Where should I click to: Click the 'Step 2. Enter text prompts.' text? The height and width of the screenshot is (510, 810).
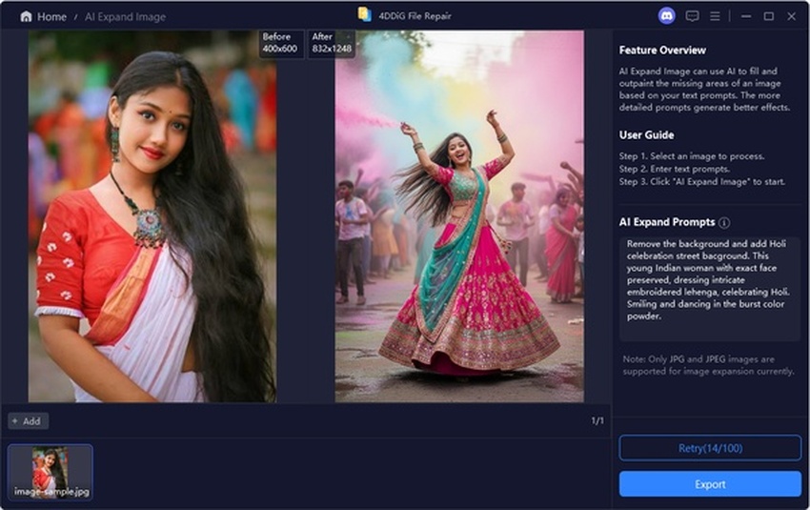coord(675,169)
